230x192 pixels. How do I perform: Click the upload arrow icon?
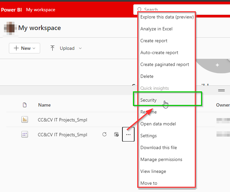click(52, 48)
